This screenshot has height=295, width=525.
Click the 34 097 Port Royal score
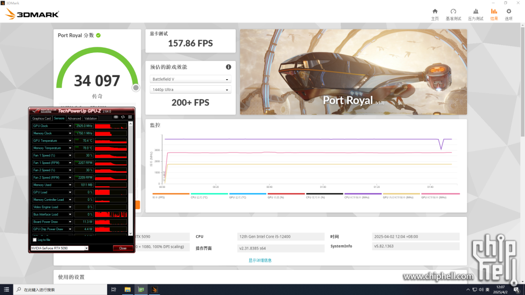click(97, 81)
